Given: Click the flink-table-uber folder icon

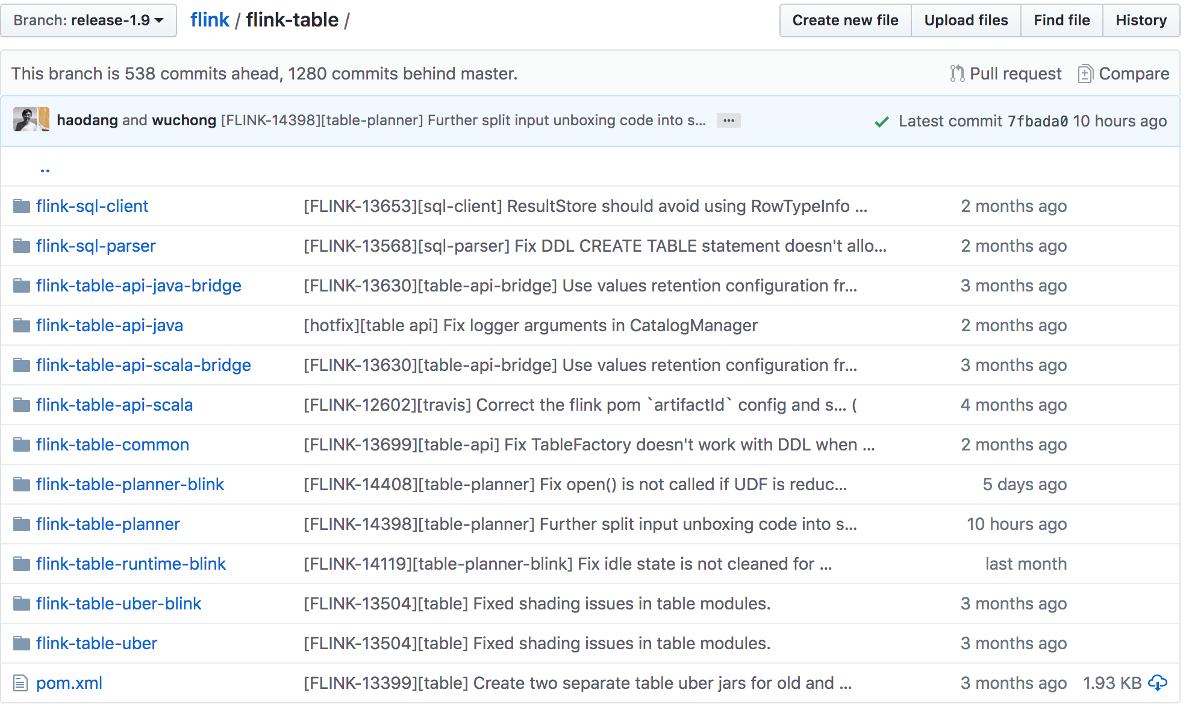Looking at the screenshot, I should pos(22,643).
